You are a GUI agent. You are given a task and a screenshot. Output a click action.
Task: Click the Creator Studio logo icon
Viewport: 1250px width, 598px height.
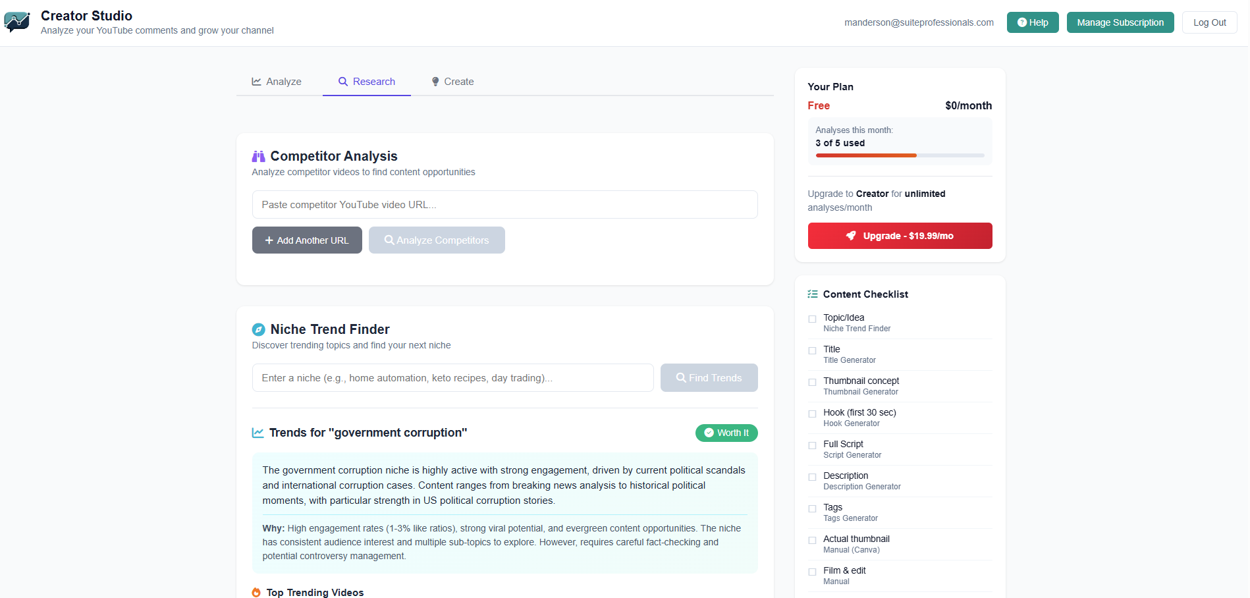(16, 22)
